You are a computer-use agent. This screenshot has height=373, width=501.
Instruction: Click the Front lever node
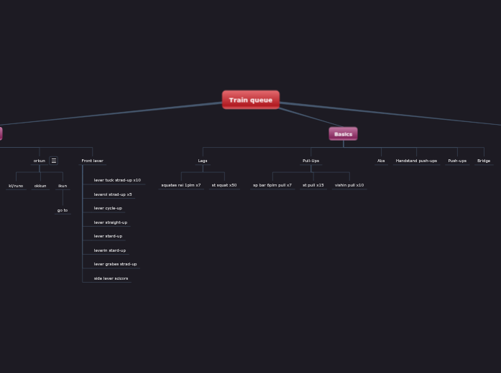[92, 161]
